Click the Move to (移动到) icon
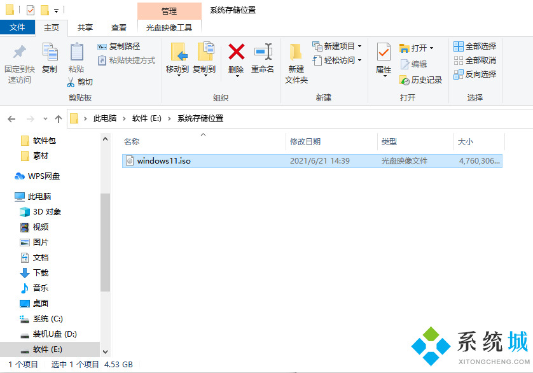533x373 pixels. point(179,52)
